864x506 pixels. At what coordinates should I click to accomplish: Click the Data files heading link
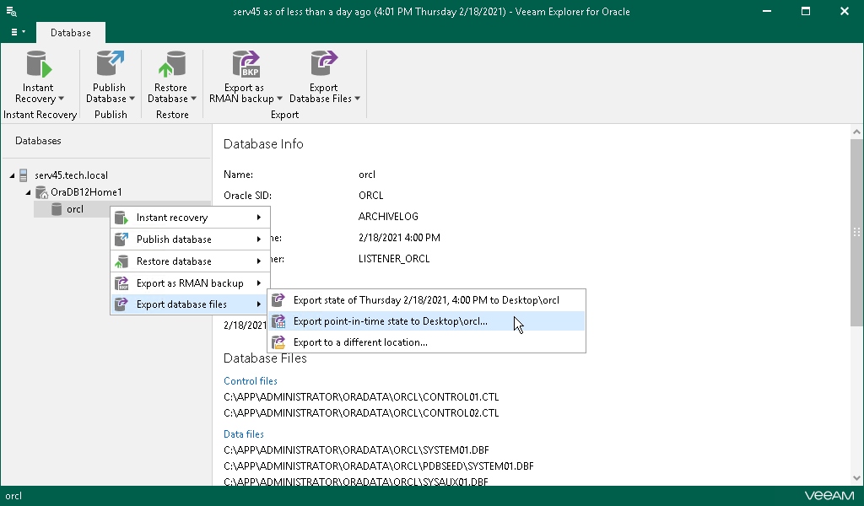click(x=244, y=434)
